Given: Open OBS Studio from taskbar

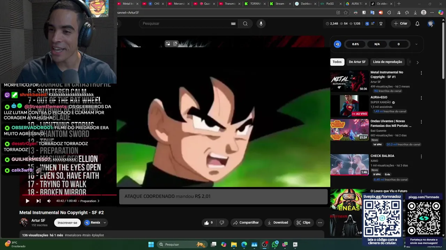Looking at the screenshot, I should pyautogui.click(x=264, y=244).
